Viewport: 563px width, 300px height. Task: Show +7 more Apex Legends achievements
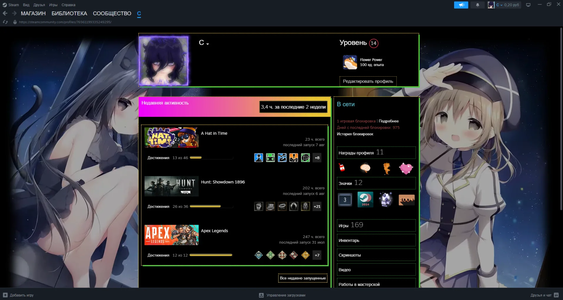click(x=317, y=255)
